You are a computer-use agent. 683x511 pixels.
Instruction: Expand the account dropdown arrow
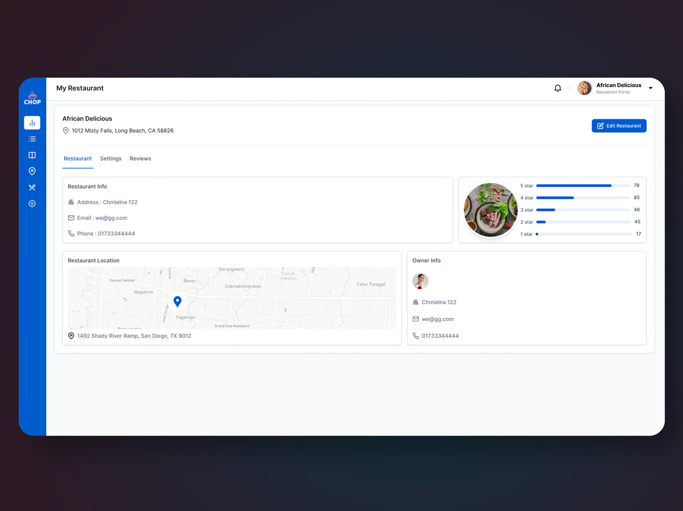651,88
